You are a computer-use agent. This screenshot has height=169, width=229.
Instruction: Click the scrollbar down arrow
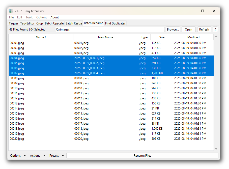point(216,149)
